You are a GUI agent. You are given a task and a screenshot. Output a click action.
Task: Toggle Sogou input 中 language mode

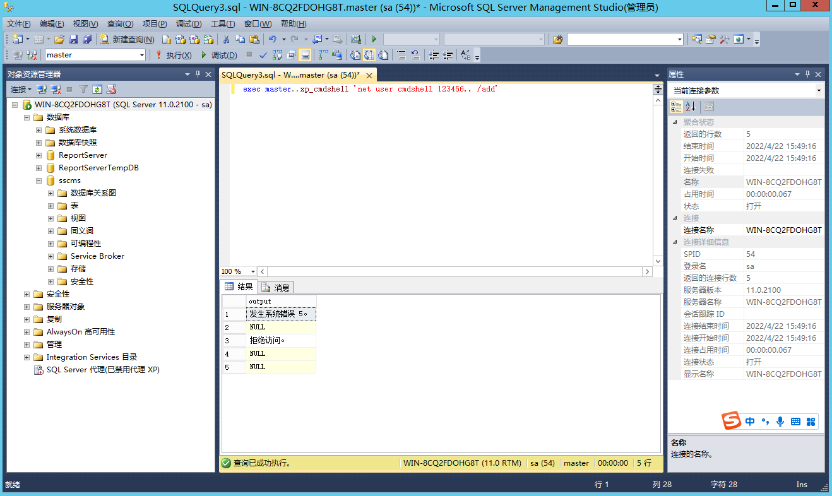click(x=750, y=421)
